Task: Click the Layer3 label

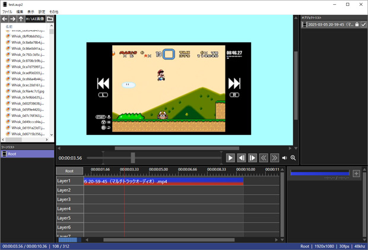Action: pyautogui.click(x=70, y=200)
